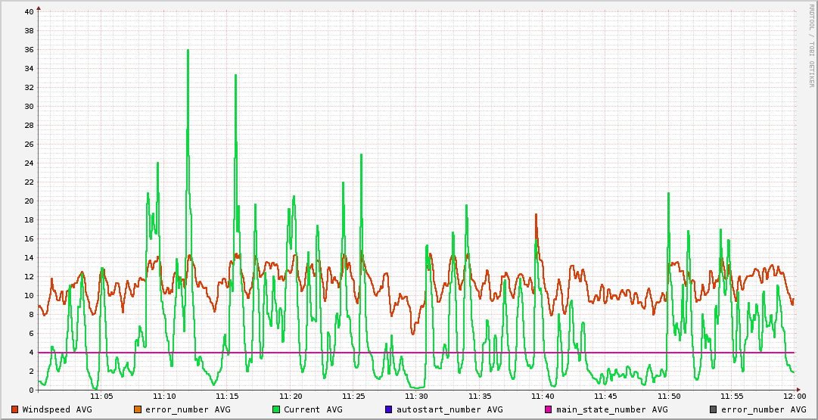
Task: Click the 40 value on the Y axis
Action: (29, 12)
